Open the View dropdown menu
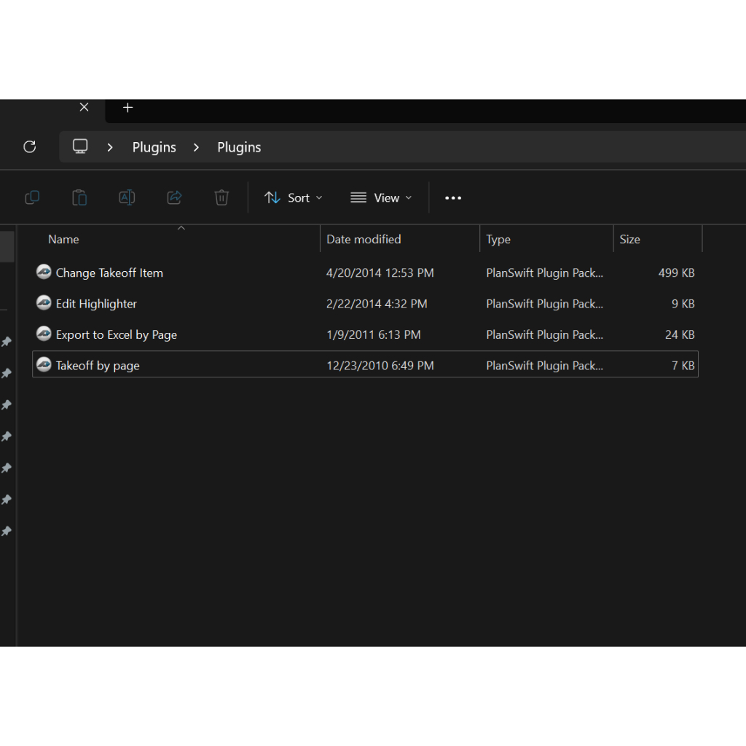The image size is (746, 746). tap(381, 198)
